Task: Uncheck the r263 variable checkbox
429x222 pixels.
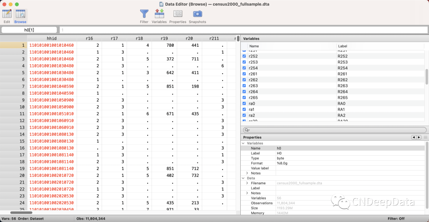Action: (x=244, y=86)
